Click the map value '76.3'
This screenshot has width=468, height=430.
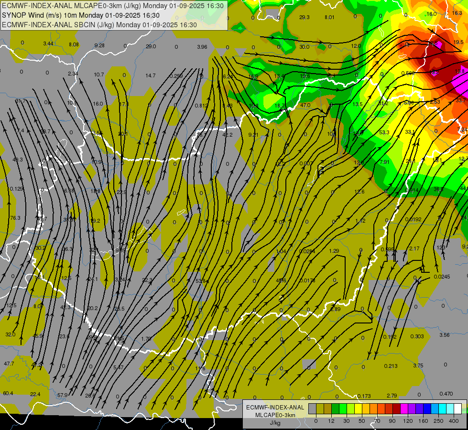point(15,218)
